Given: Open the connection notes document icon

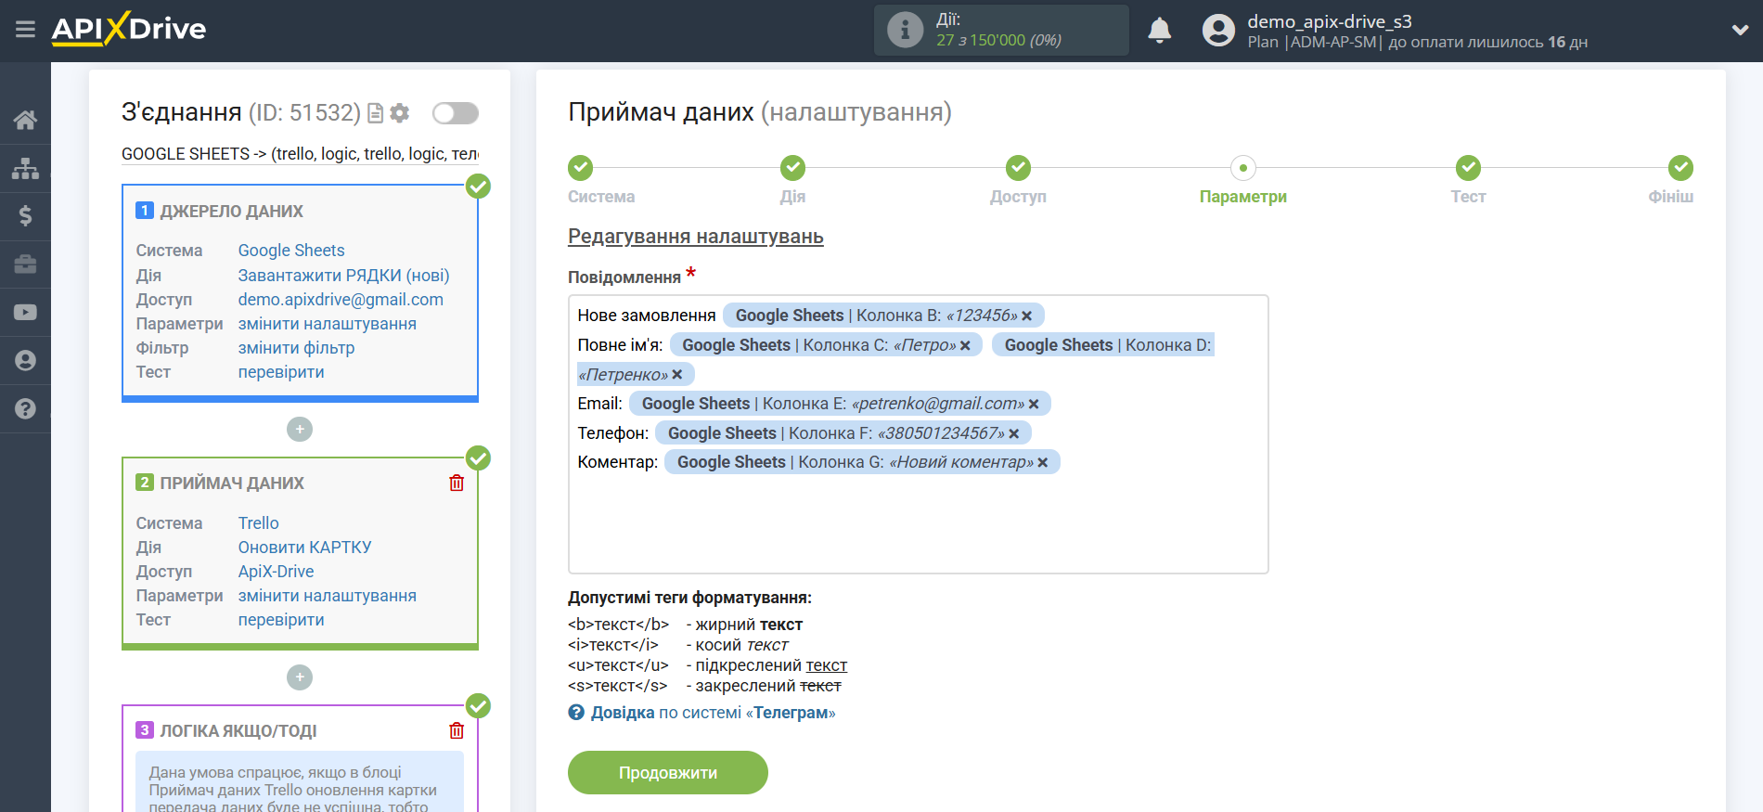Looking at the screenshot, I should pos(376,113).
